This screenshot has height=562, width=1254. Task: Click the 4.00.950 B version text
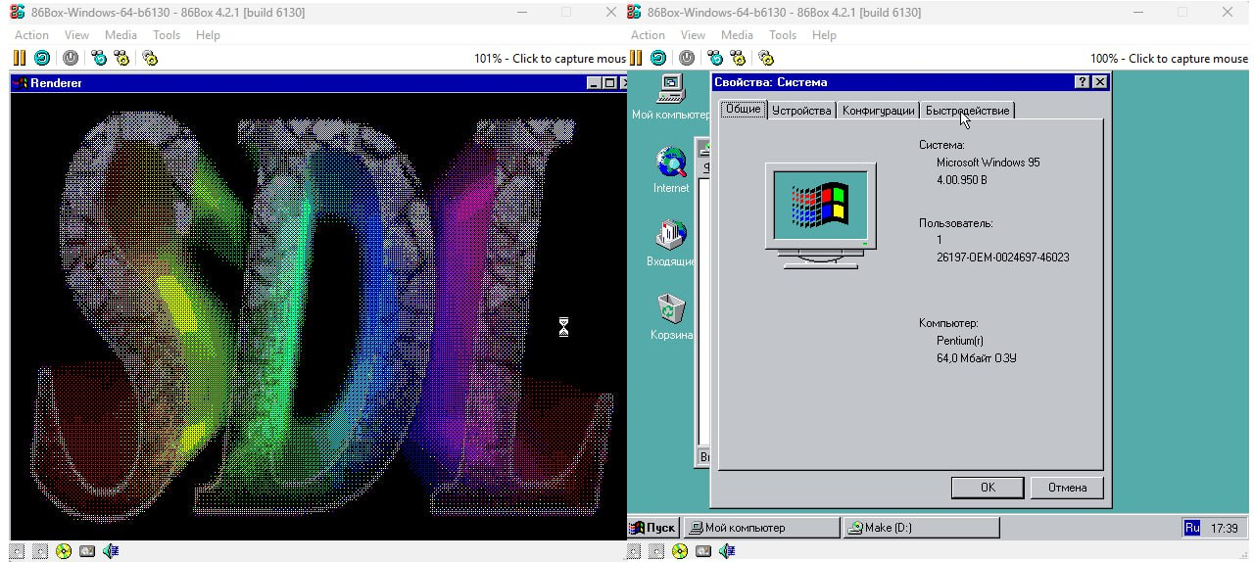[962, 180]
